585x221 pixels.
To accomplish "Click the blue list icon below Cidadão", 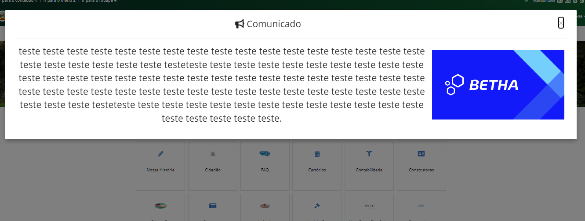I will (213, 205).
